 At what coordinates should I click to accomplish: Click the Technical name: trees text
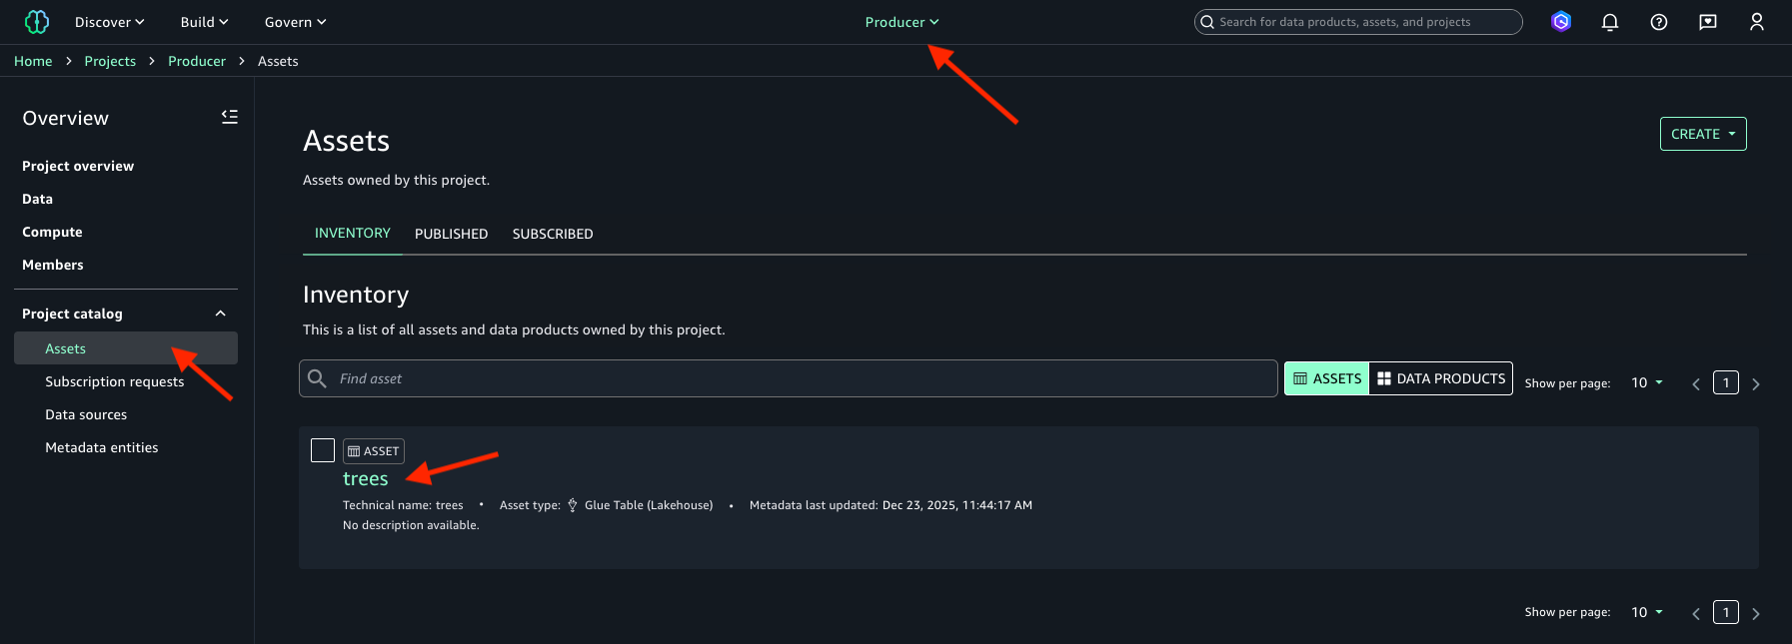403,505
